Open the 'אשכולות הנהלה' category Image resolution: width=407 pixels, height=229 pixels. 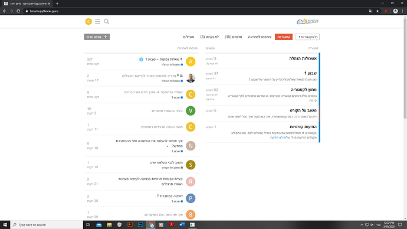303,58
